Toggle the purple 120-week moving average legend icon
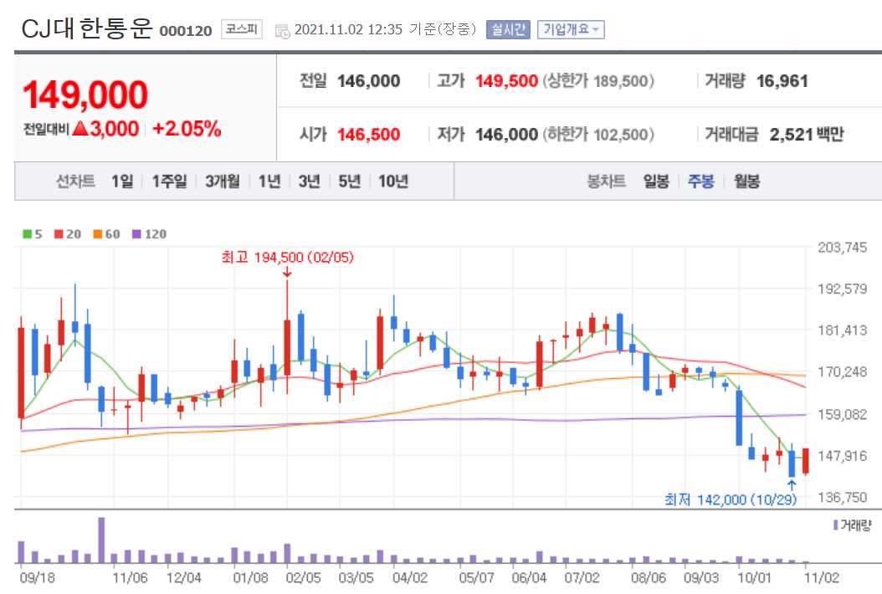The height and width of the screenshot is (594, 882). pyautogui.click(x=136, y=234)
